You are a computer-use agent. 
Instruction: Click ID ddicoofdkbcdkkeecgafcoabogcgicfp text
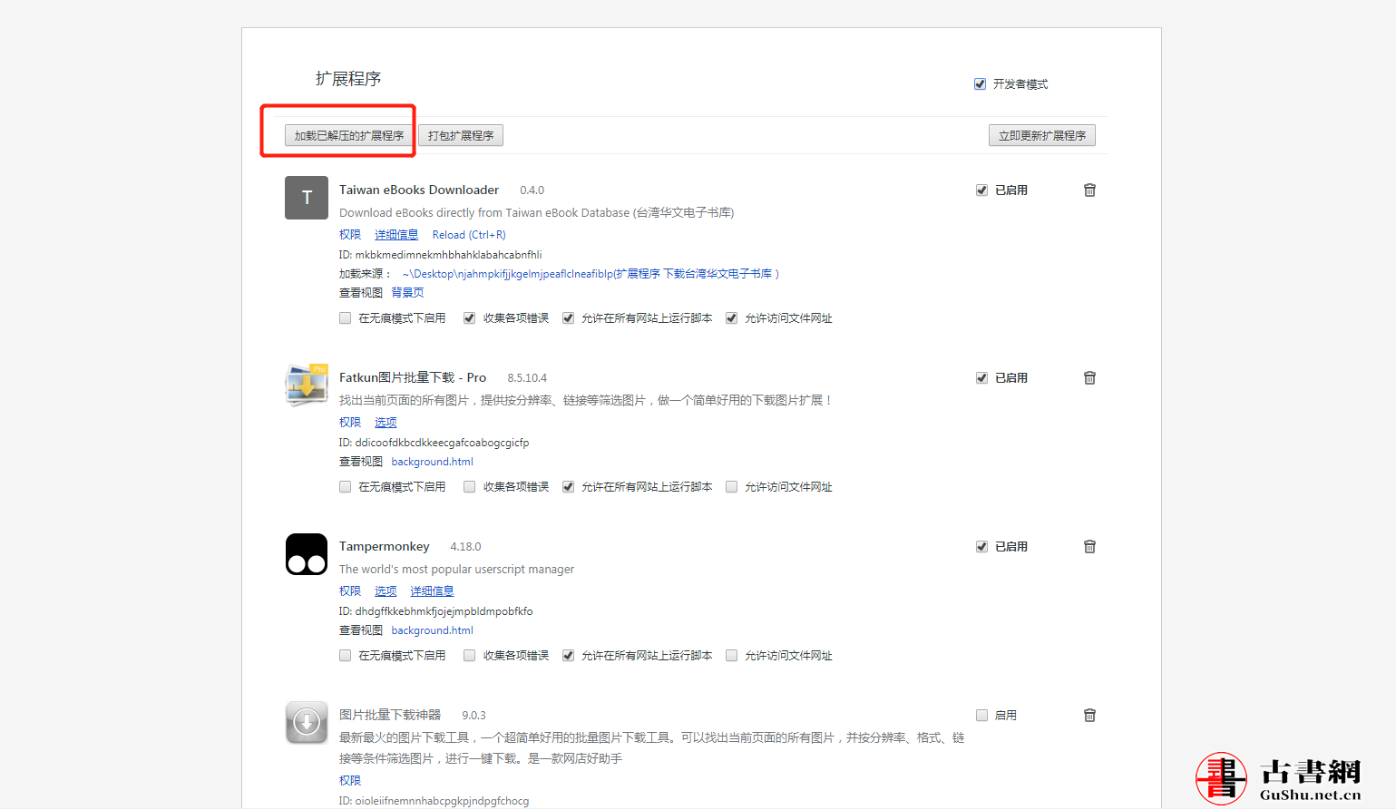(434, 443)
